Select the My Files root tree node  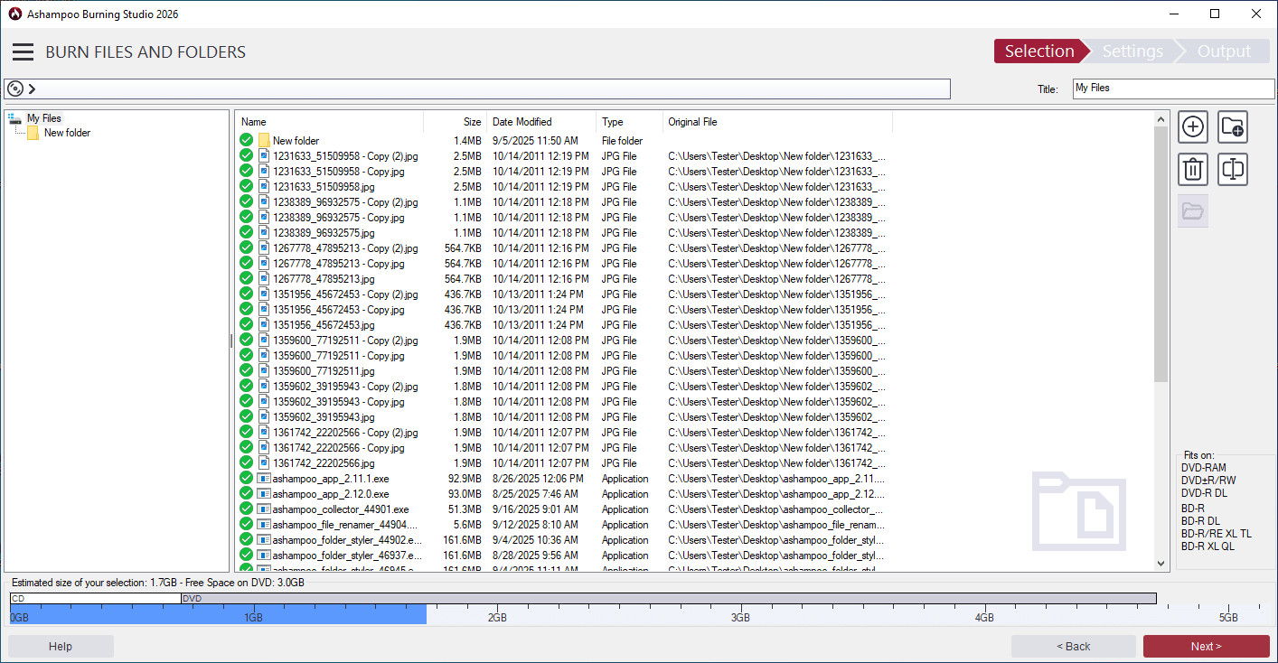point(43,118)
